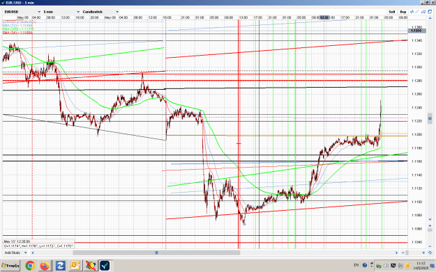Expand the Add Study dropdown
Image resolution: width=436 pixels, height=272 pixels.
(x=15, y=253)
